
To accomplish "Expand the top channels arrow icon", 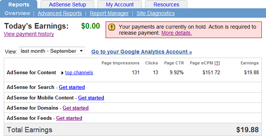I will [x=62, y=73].
